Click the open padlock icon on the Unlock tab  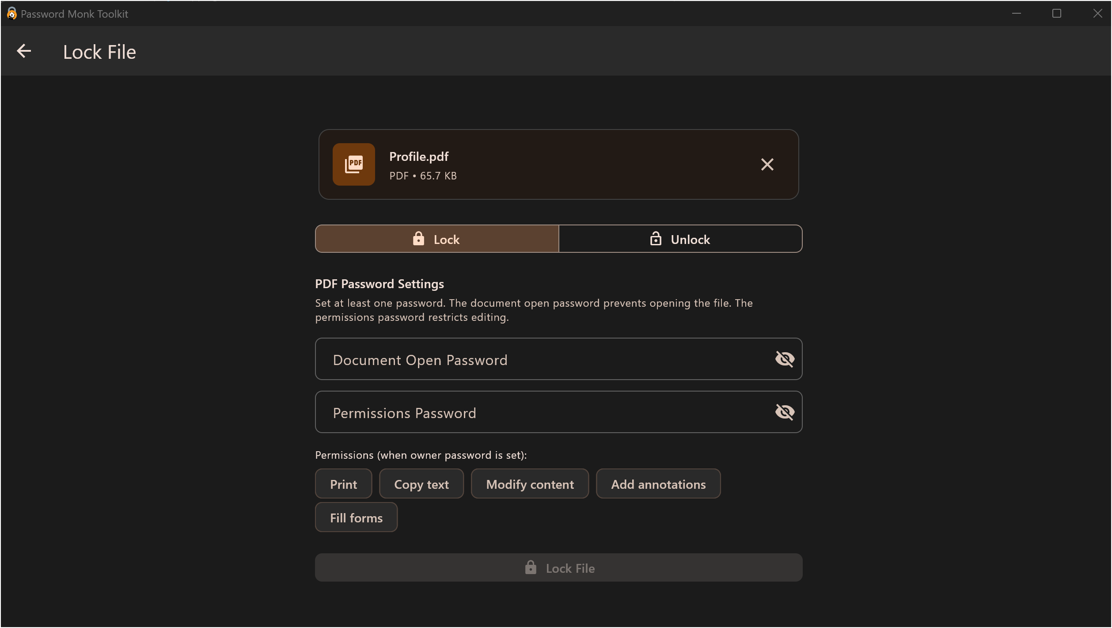pyautogui.click(x=656, y=239)
